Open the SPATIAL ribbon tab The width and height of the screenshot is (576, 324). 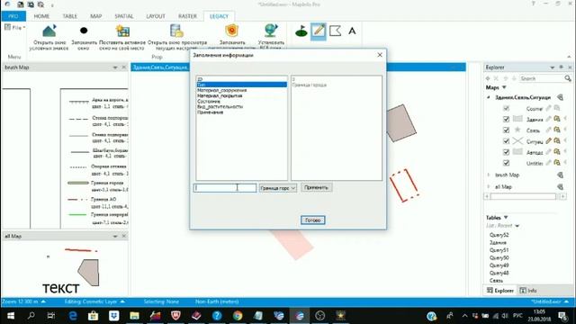124,16
